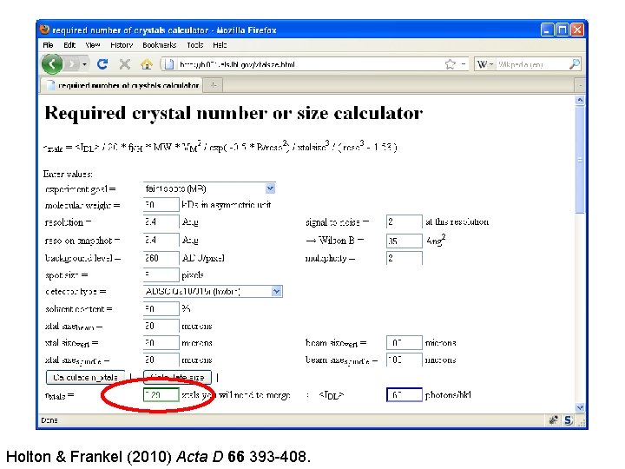Click the xtal size beam input field

pos(161,326)
